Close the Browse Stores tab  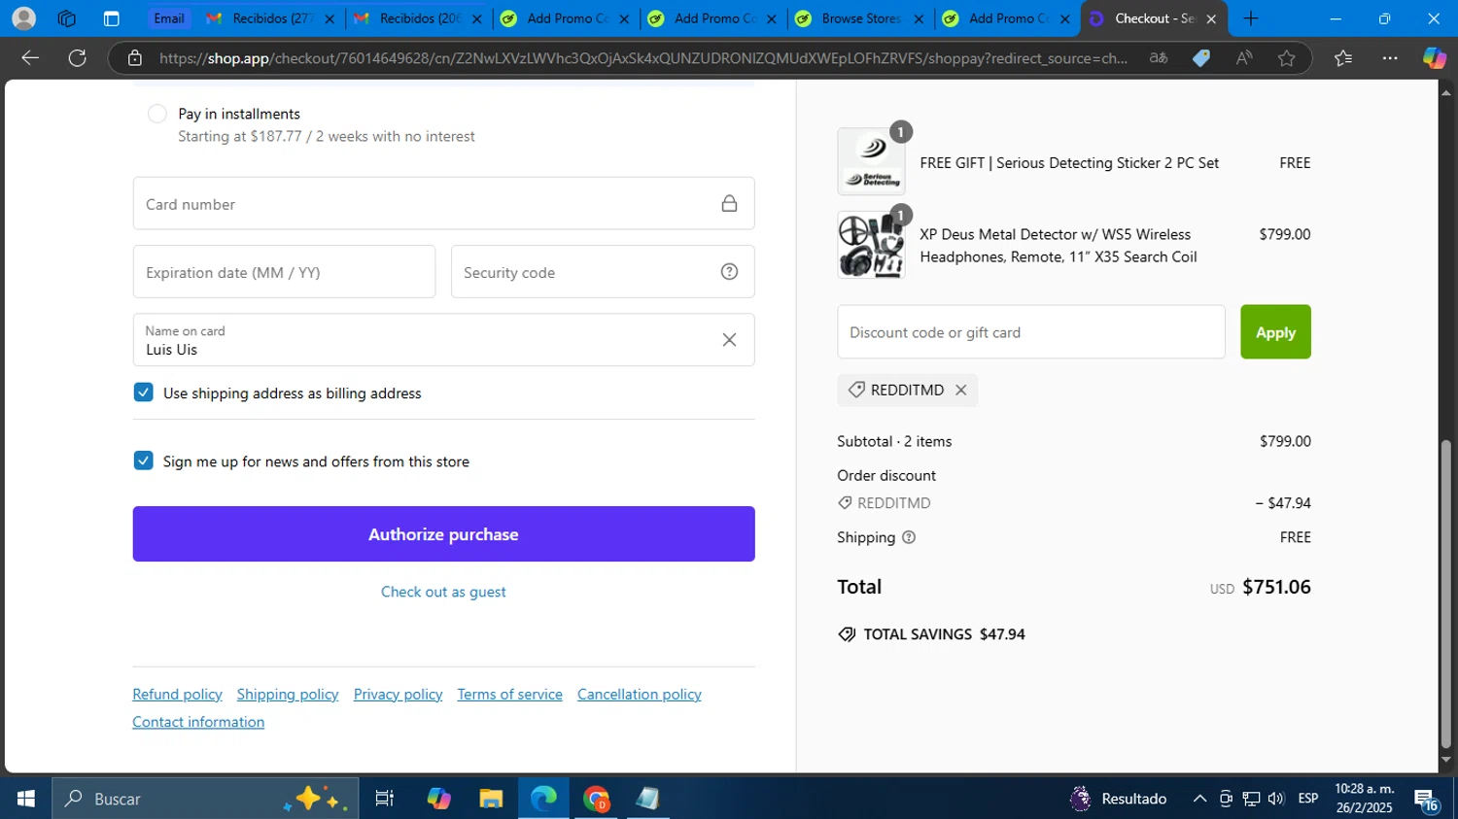click(919, 18)
